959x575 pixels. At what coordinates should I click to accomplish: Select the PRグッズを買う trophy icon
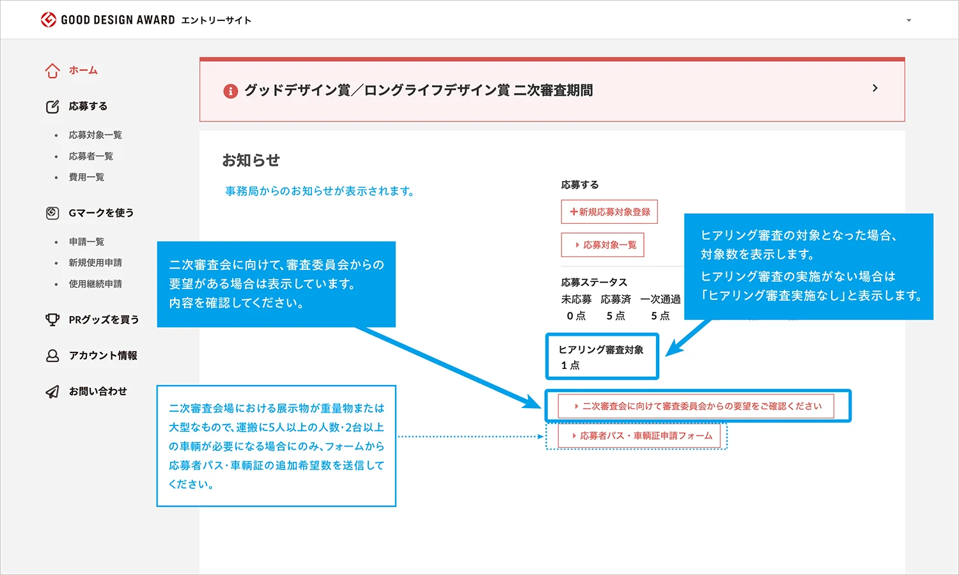(52, 319)
